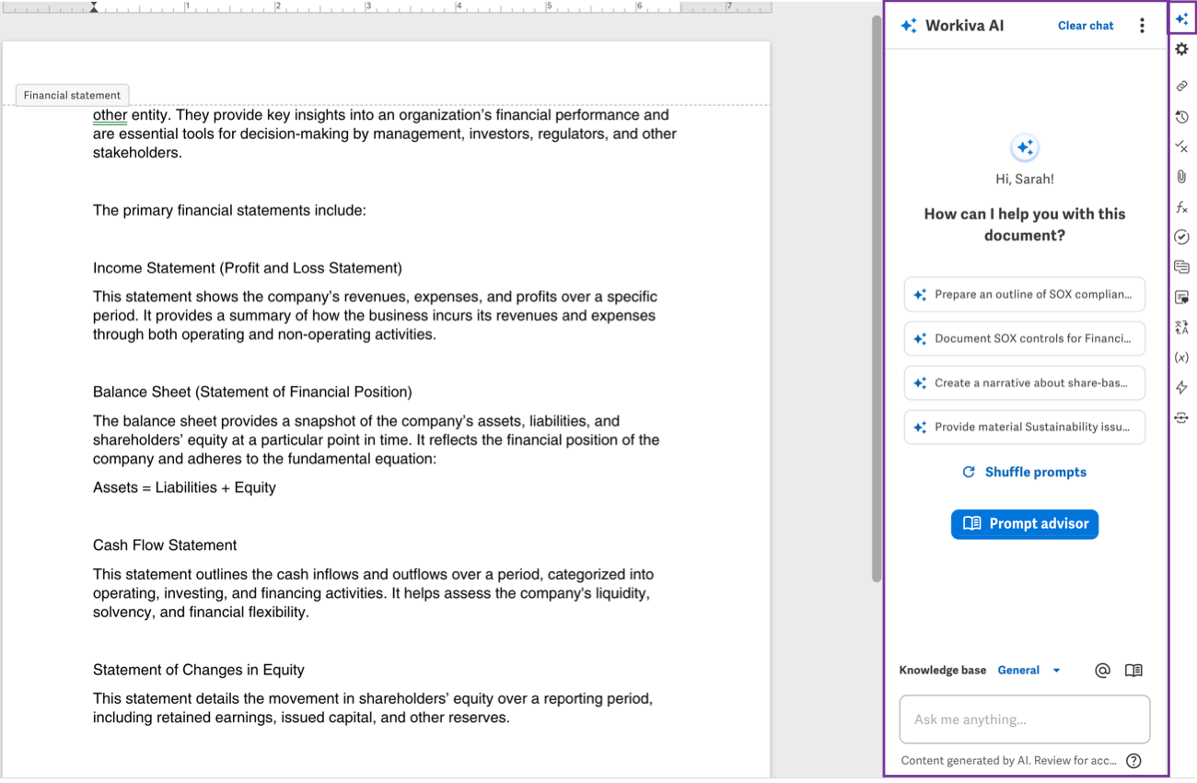Click the (x) variables icon

click(1181, 356)
